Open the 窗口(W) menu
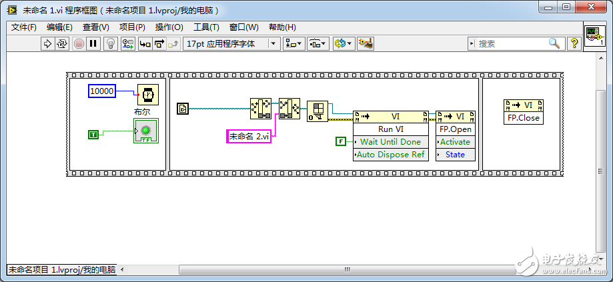The width and height of the screenshot is (613, 282). pos(244,27)
